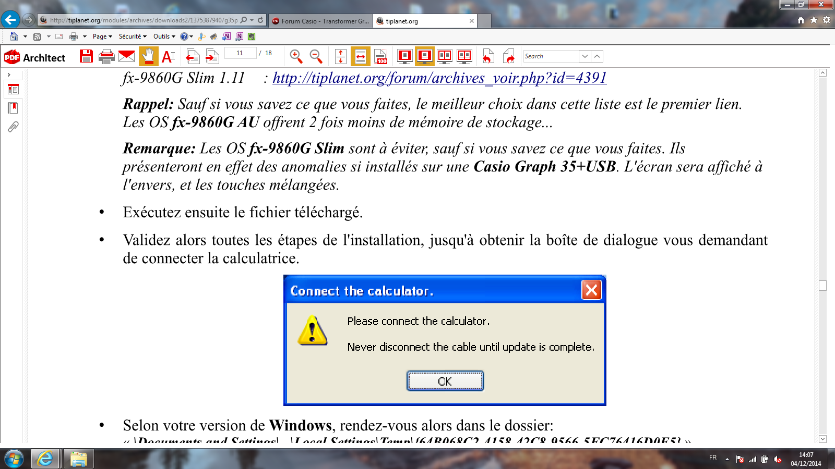
Task: Expand the Home button dropdown arrow
Action: click(25, 36)
